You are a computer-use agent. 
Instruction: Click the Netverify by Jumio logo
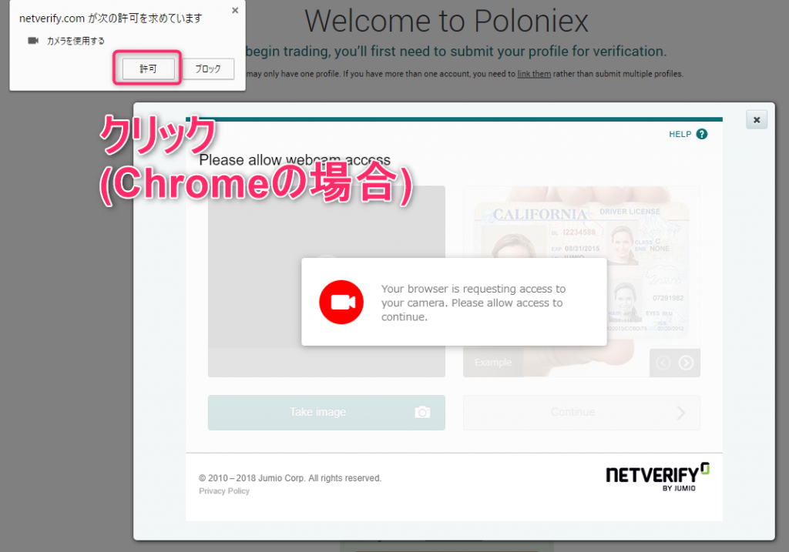657,477
